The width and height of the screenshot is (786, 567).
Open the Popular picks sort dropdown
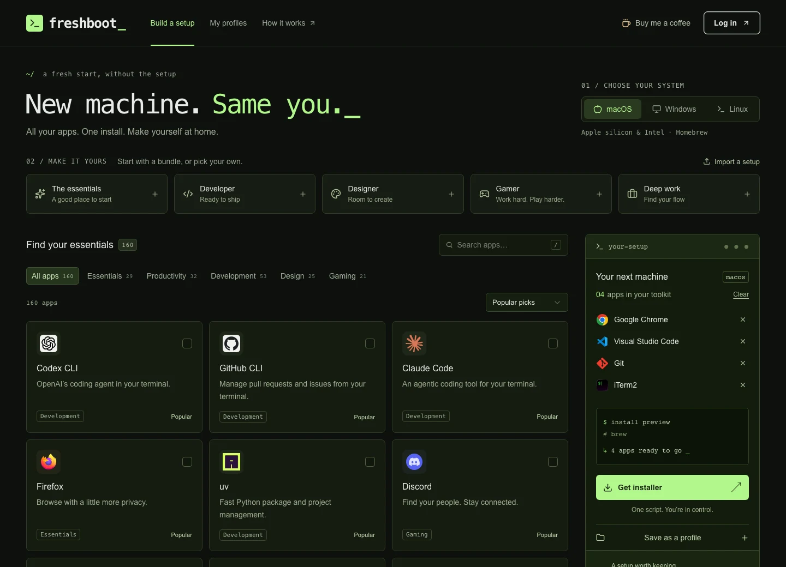527,303
